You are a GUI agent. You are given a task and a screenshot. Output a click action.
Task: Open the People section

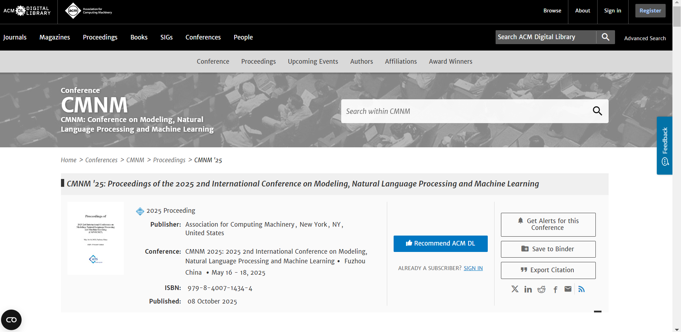243,37
